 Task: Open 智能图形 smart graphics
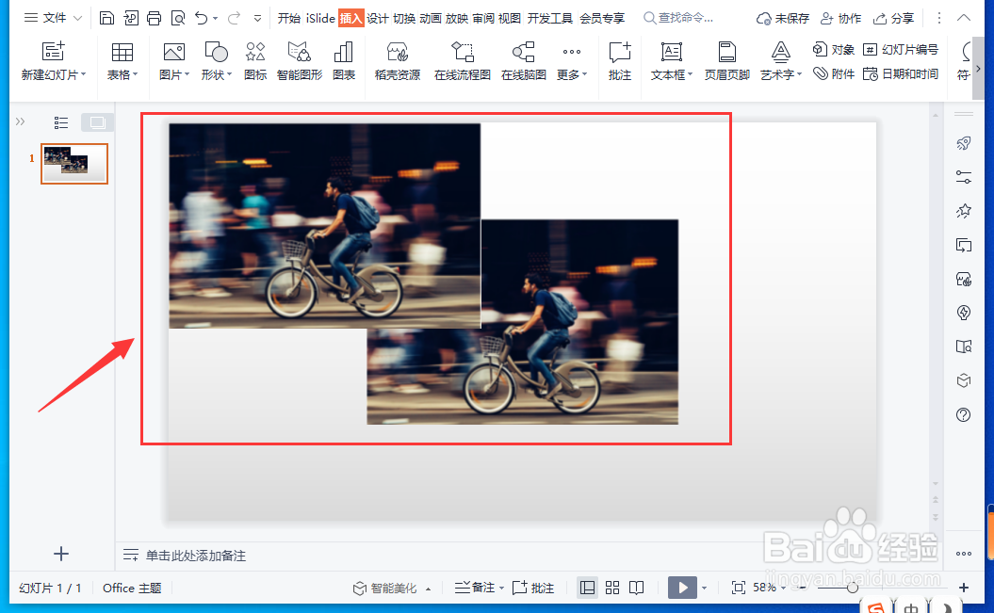pos(300,61)
